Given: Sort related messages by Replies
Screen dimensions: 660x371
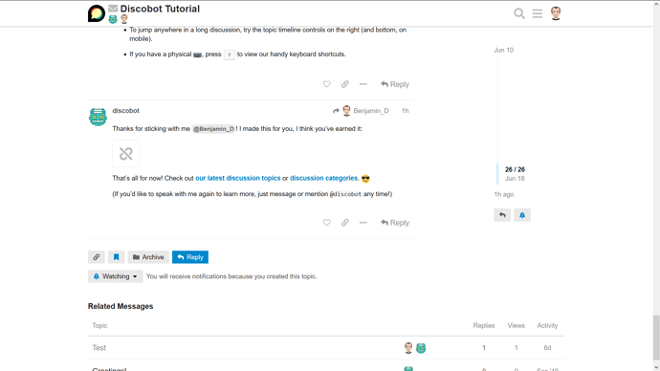Looking at the screenshot, I should pyautogui.click(x=484, y=325).
